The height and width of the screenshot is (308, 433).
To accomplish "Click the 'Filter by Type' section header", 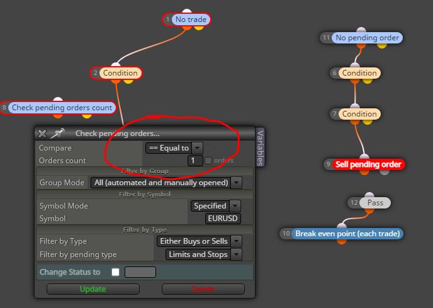I will 145,230.
